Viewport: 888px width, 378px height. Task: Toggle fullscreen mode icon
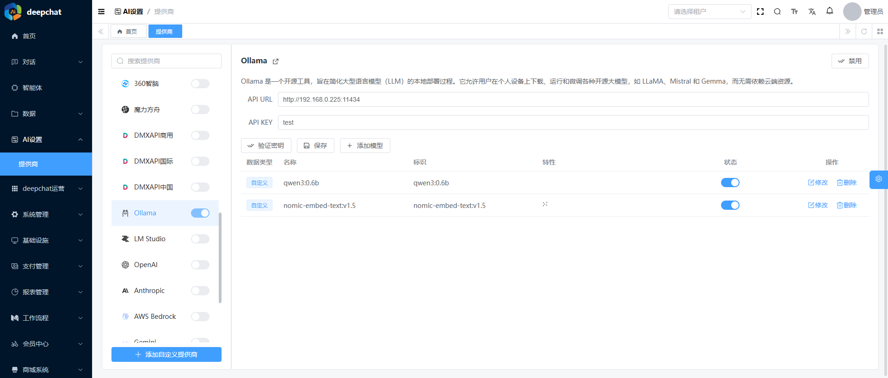760,12
